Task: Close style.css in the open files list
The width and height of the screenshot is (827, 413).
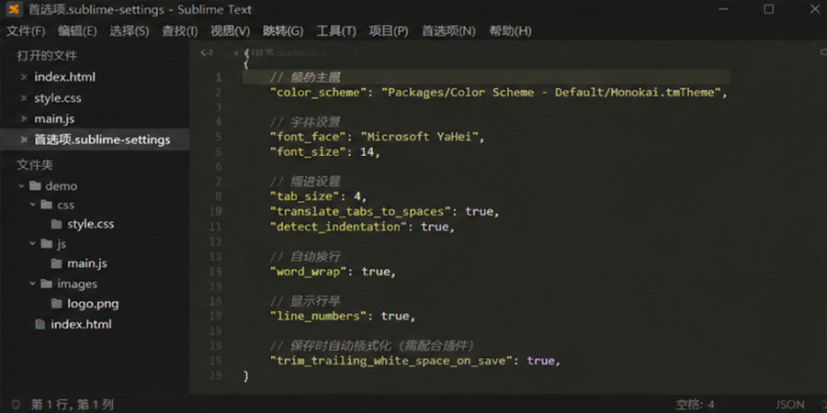Action: [x=24, y=98]
